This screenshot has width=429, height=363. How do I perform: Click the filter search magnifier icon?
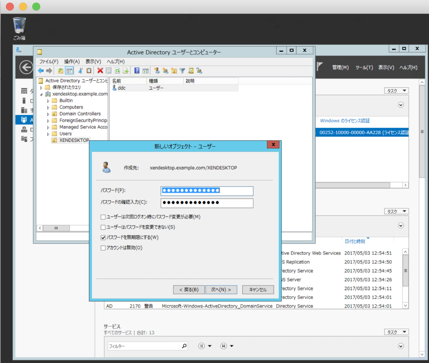point(184,346)
